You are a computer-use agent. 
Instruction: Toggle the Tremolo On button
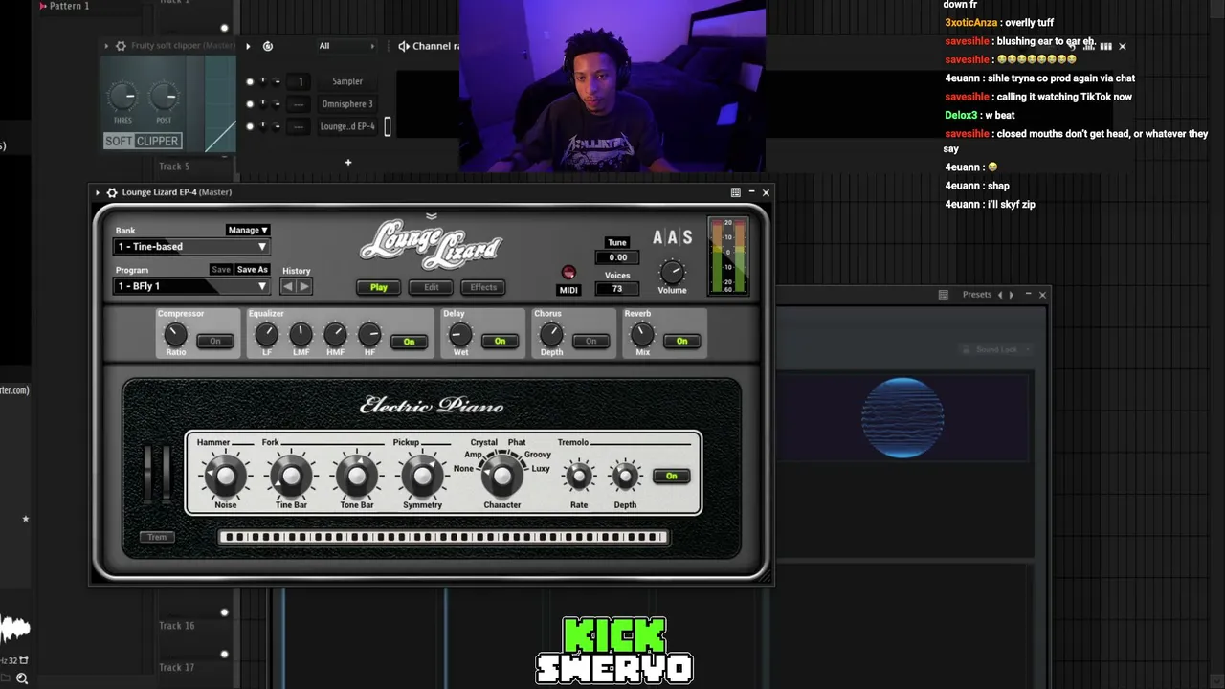[671, 476]
